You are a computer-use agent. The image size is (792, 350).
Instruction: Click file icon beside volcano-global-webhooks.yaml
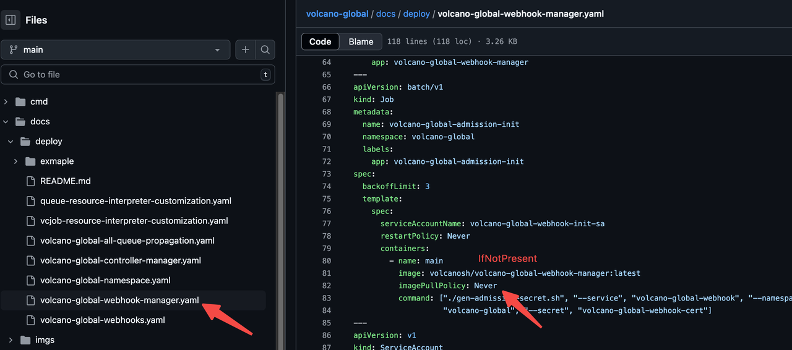[30, 320]
